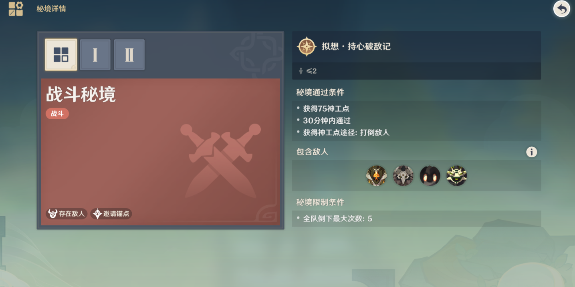
Task: Switch to stage II tab
Action: pos(129,55)
